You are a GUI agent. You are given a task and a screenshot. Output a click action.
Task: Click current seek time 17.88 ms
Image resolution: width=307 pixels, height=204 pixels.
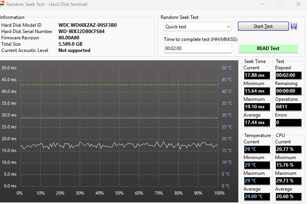tap(257, 75)
